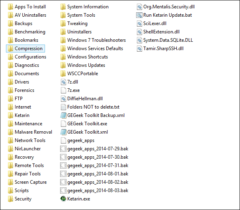Screen dimensions: 240x210
Task: Select the Backups folder name
Action: pos(23,23)
